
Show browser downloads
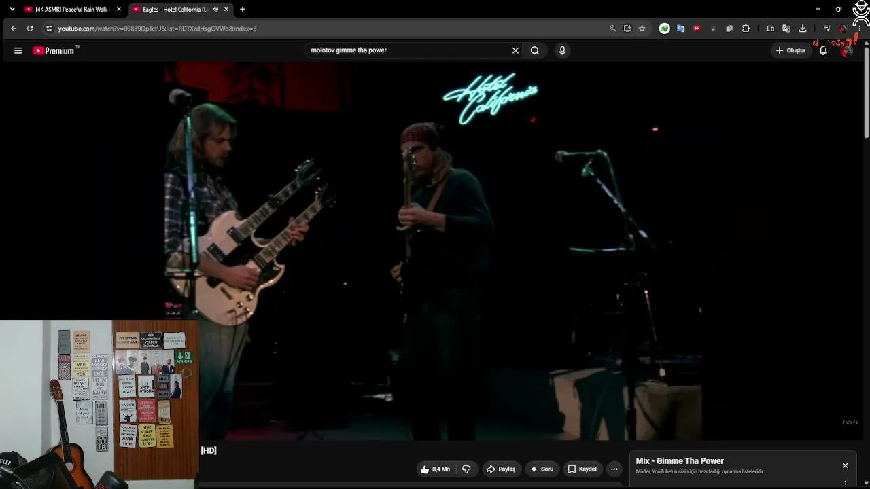[x=803, y=29]
